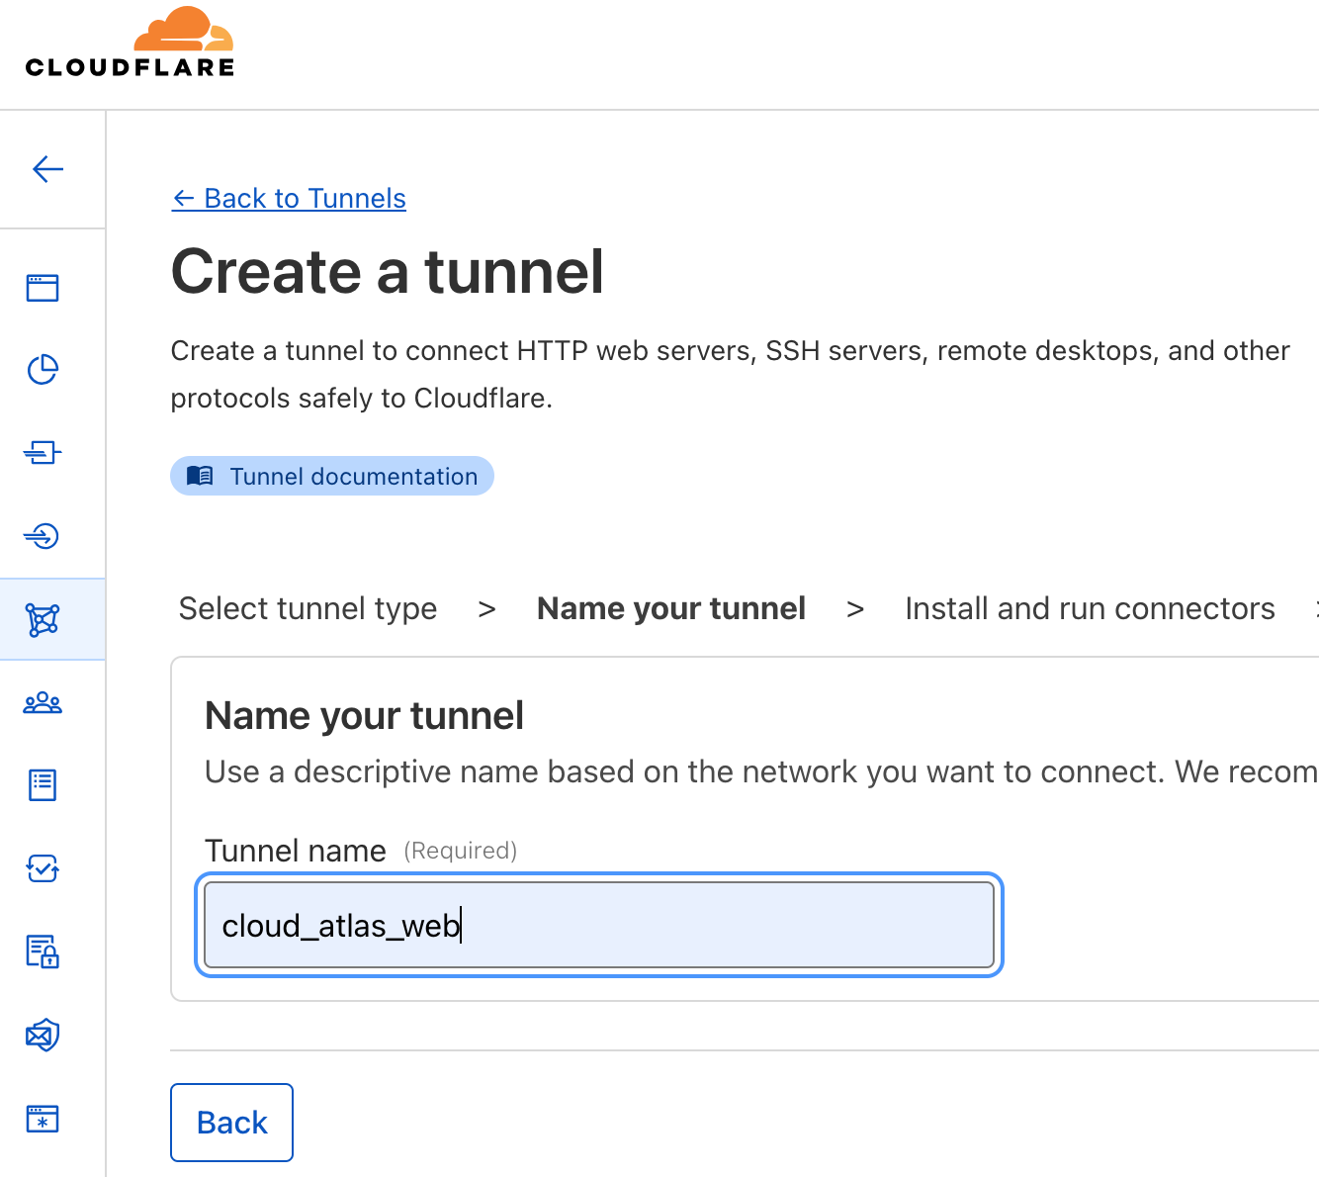Open the browser window icon in sidebar
The image size is (1319, 1177).
[x=43, y=288]
